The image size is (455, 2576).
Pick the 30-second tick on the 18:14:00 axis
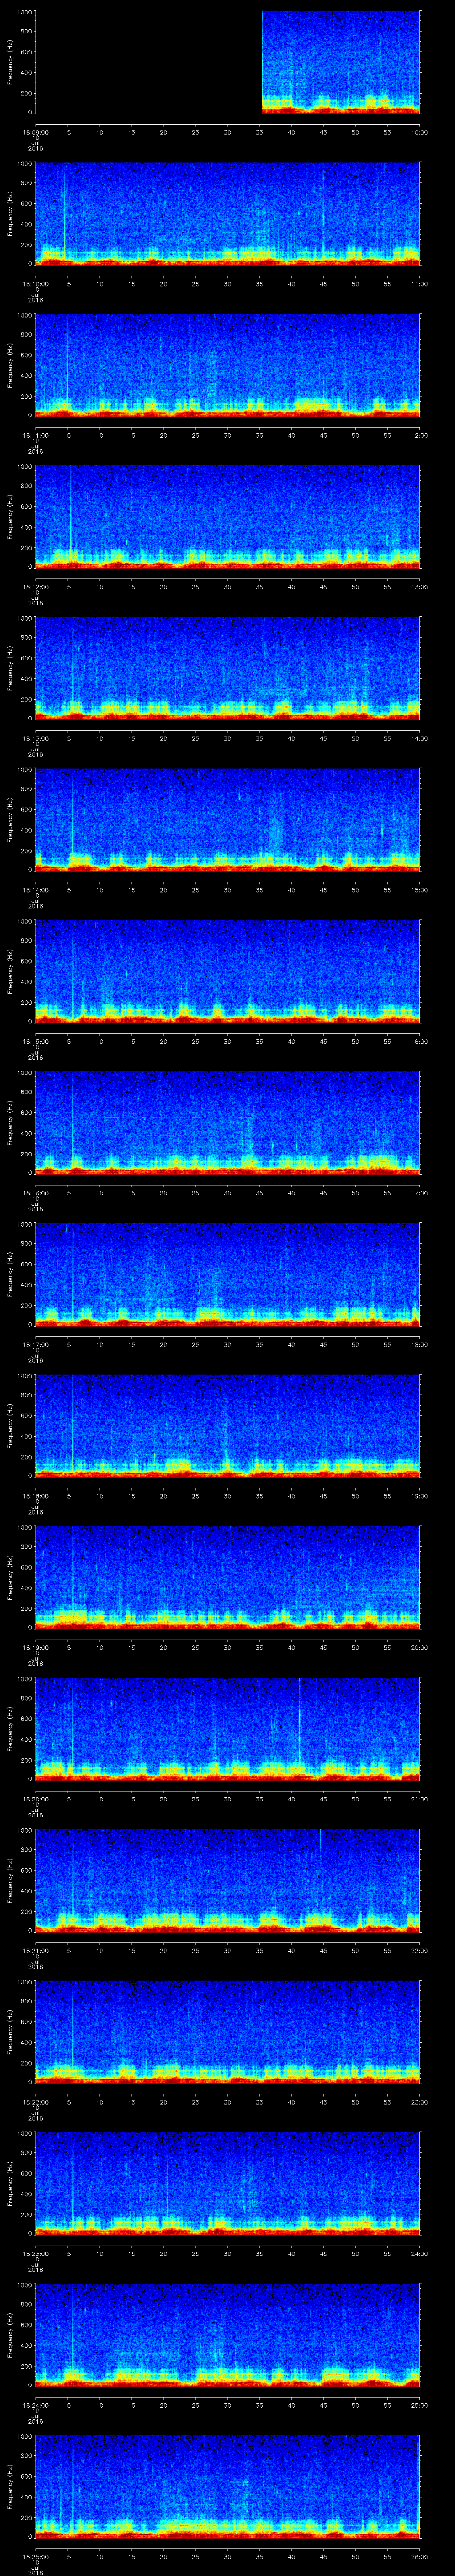(228, 889)
